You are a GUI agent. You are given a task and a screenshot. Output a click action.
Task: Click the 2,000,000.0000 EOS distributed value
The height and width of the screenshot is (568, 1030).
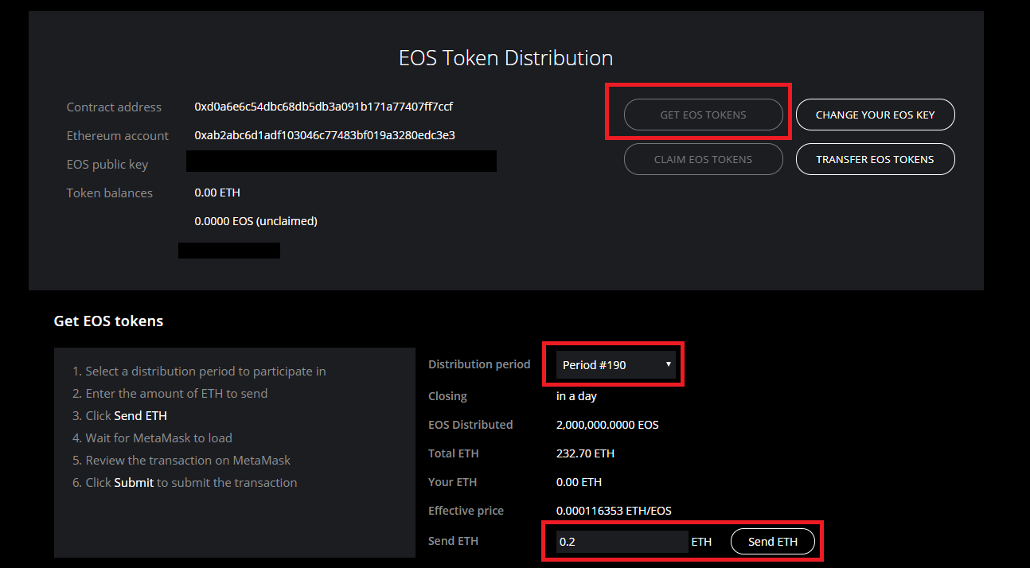pyautogui.click(x=607, y=425)
